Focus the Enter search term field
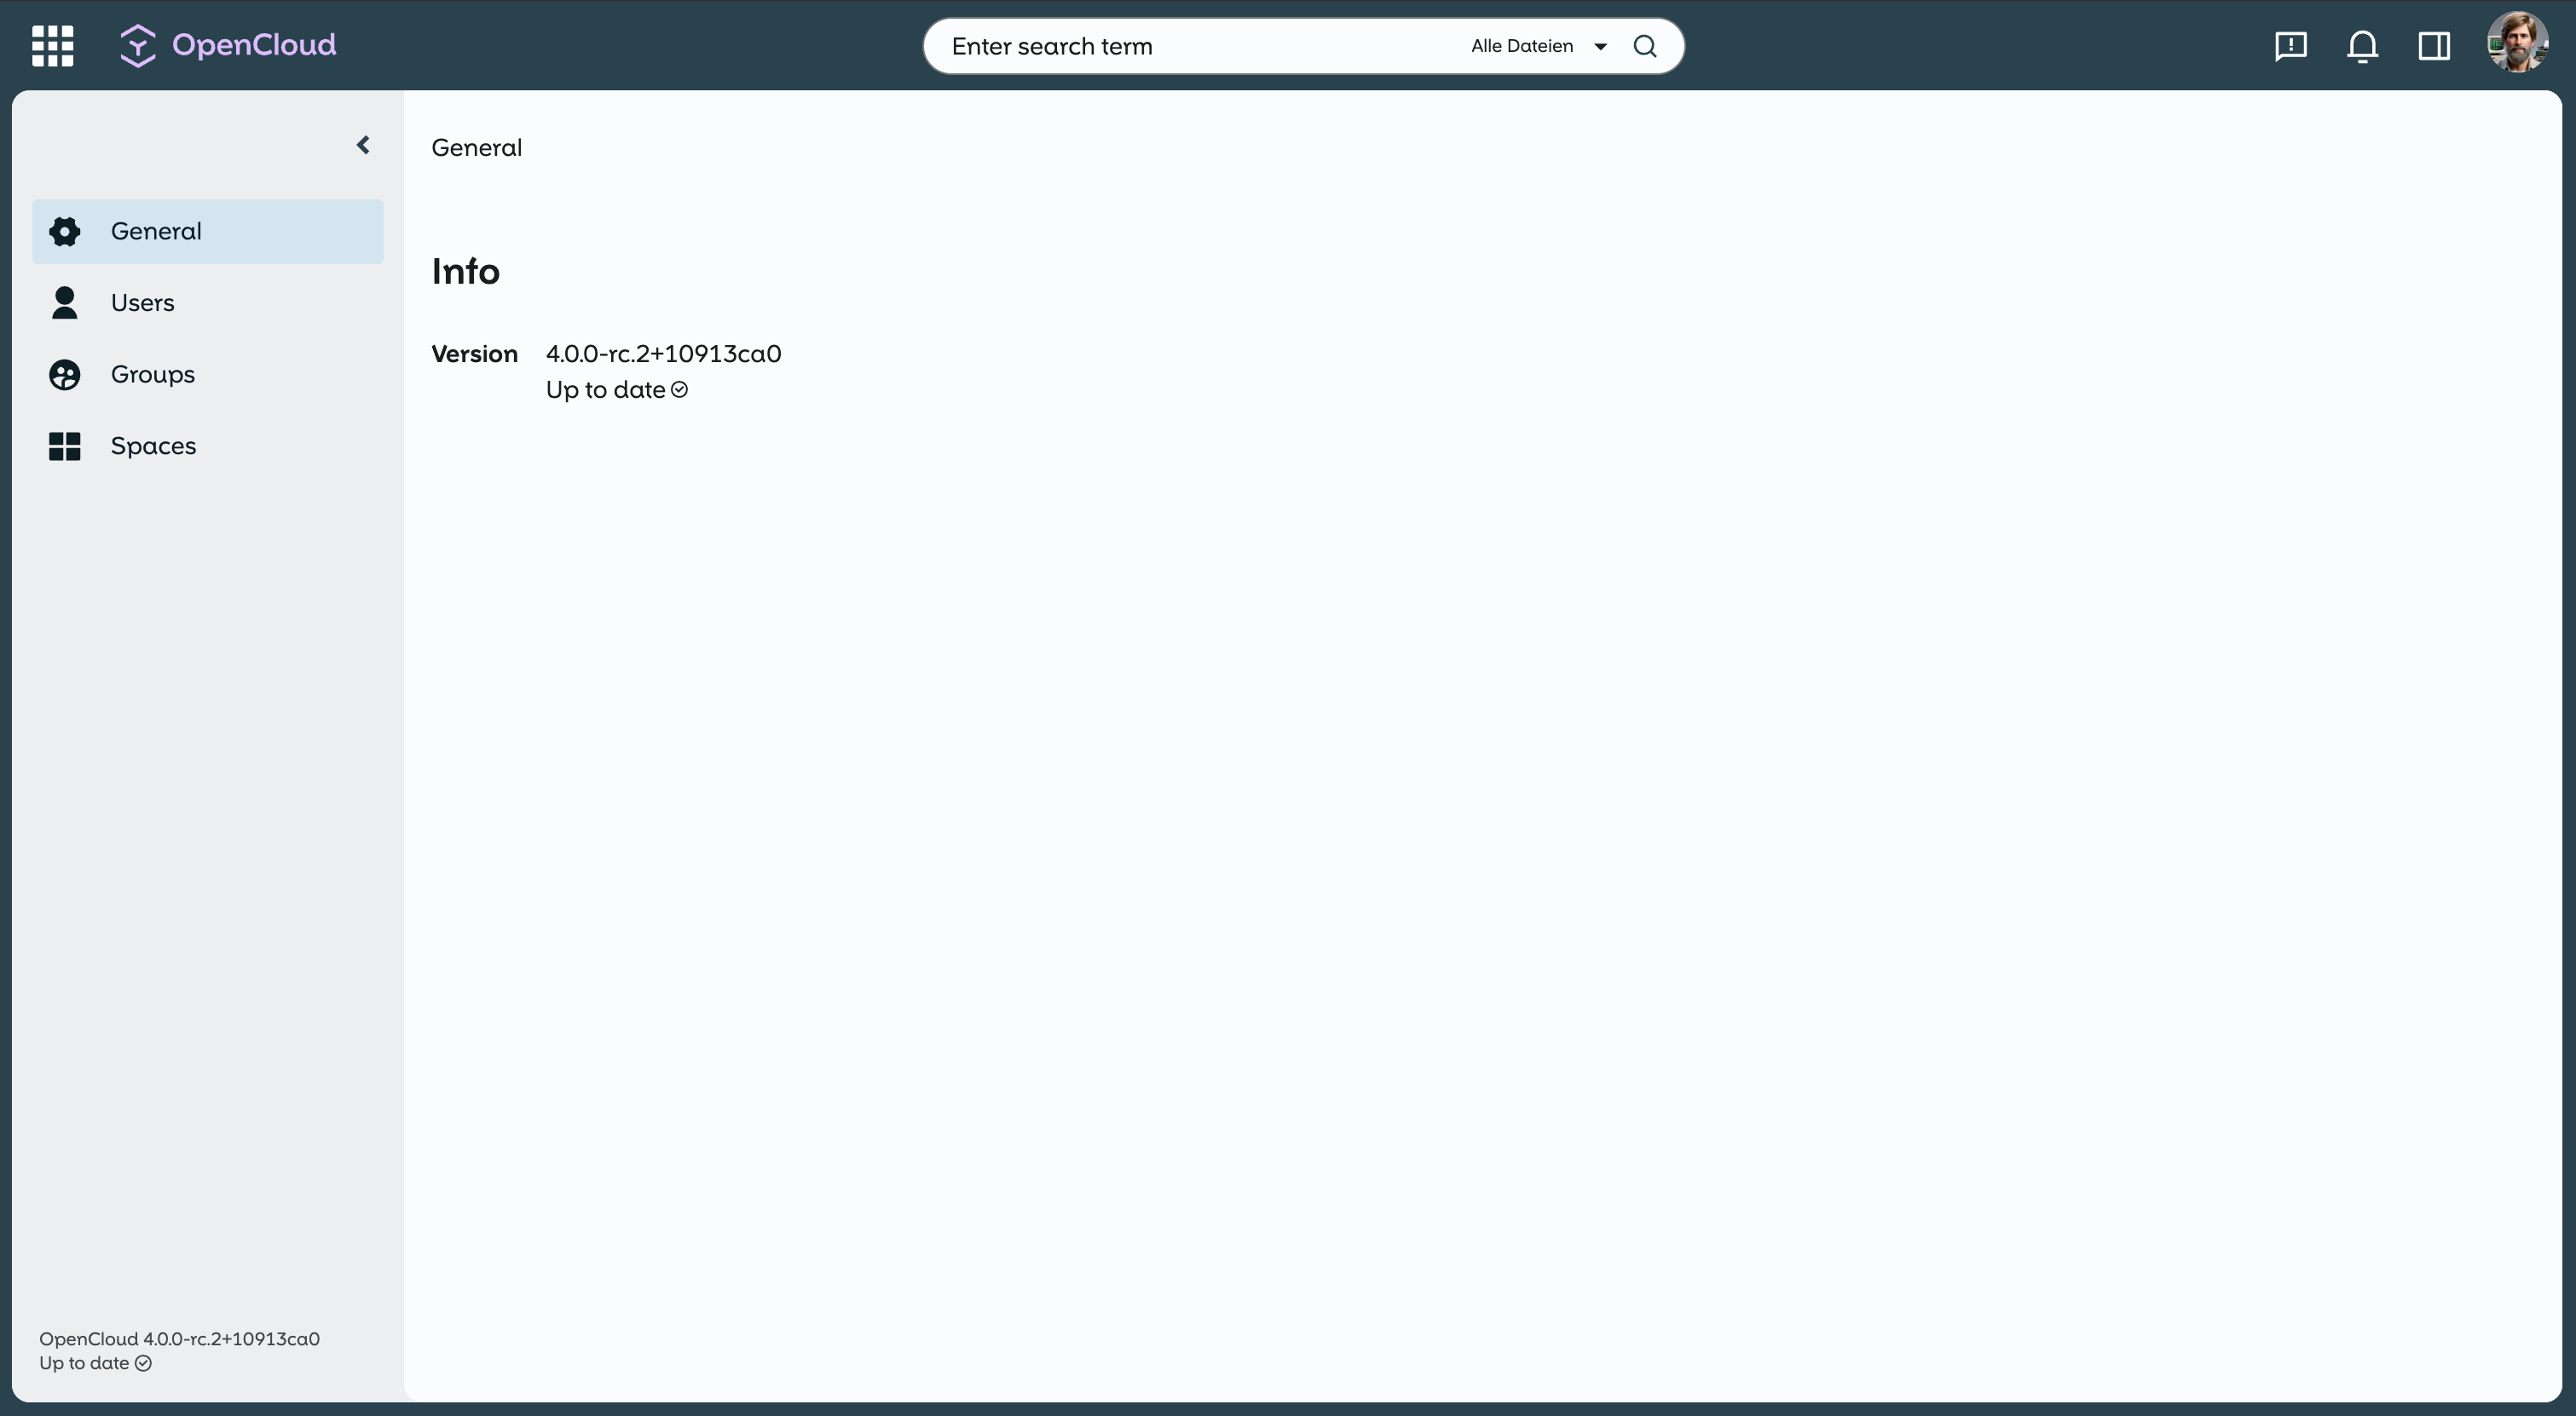Image resolution: width=2576 pixels, height=1416 pixels. coord(1190,46)
